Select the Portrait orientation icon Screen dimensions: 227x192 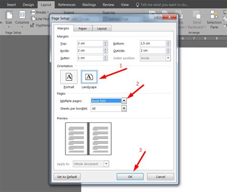[x=69, y=77]
